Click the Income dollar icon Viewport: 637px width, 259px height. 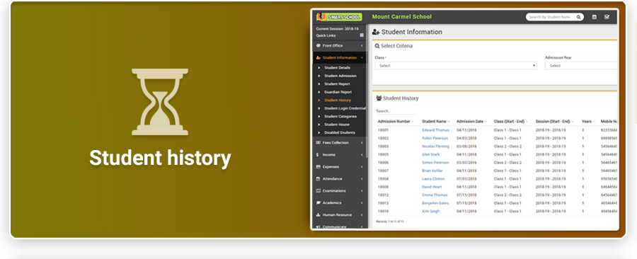(x=318, y=155)
